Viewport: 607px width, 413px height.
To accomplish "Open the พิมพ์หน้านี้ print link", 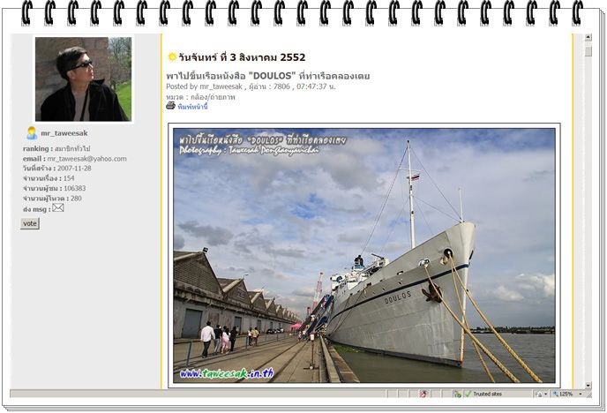I will (x=192, y=107).
